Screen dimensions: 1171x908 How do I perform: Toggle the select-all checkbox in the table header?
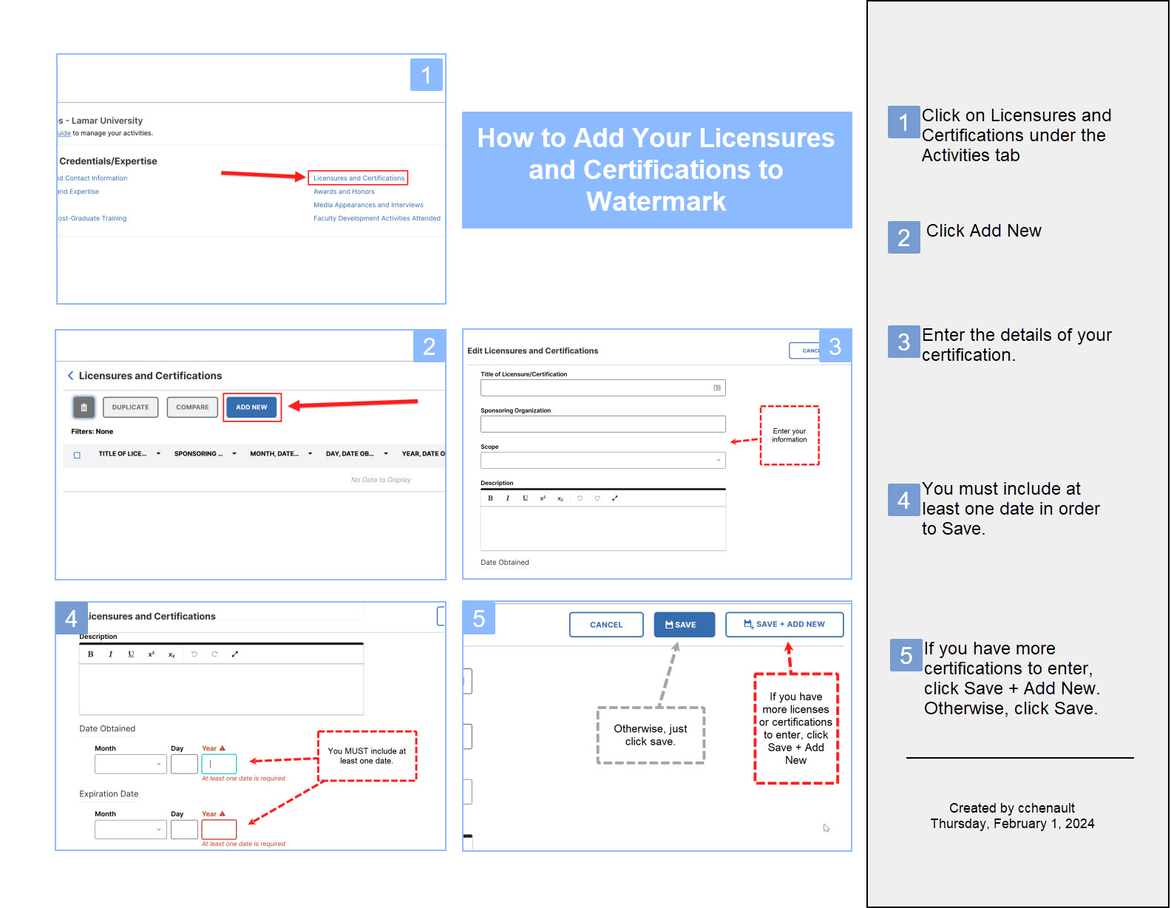[77, 455]
